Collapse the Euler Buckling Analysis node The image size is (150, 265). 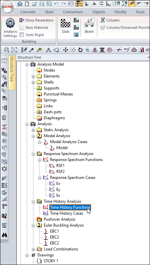pyautogui.click(x=33, y=226)
